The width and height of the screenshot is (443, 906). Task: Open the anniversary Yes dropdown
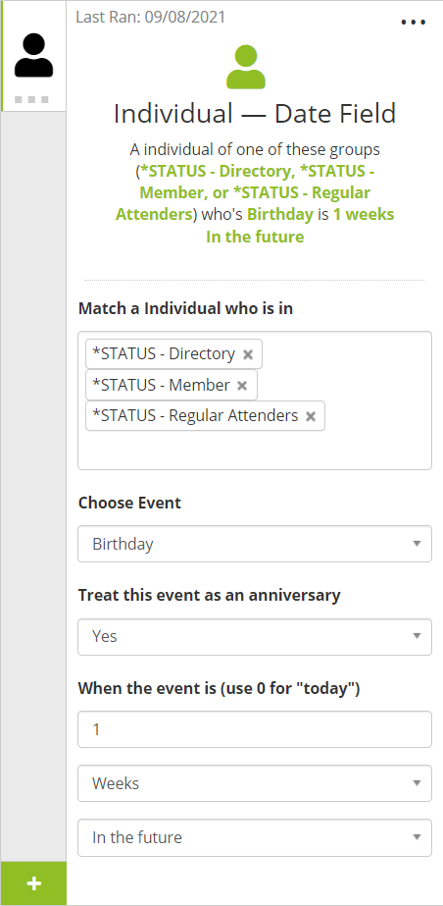(x=255, y=637)
